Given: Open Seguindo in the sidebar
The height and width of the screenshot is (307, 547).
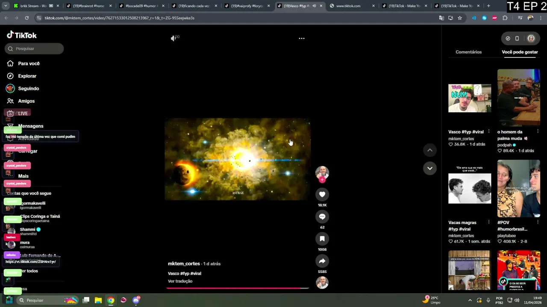Looking at the screenshot, I should (28, 88).
